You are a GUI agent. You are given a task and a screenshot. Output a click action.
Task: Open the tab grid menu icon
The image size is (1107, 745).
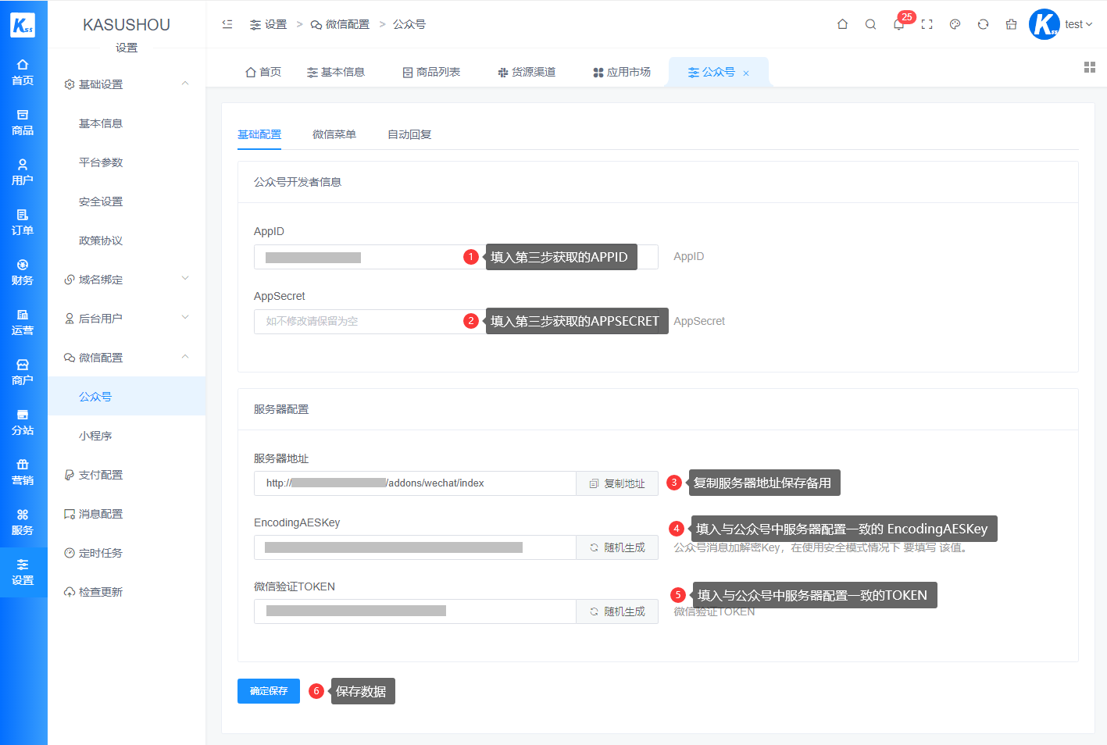coord(1090,67)
